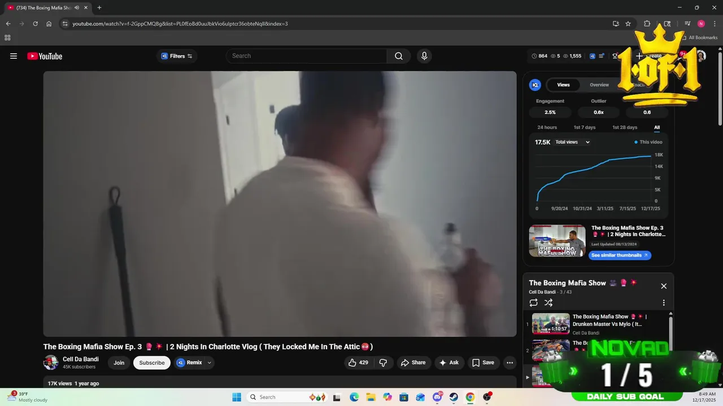Dislike the video
Image resolution: width=723 pixels, height=406 pixels.
(383, 363)
